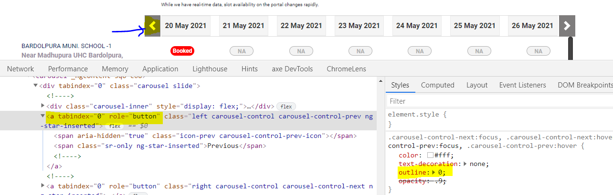This screenshot has width=613, height=195.
Task: Select the Styles pane tab
Action: [400, 85]
